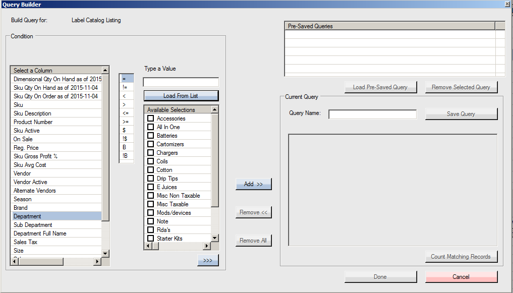This screenshot has width=513, height=293.
Task: Close the Query Builder window
Action: tap(507, 4)
